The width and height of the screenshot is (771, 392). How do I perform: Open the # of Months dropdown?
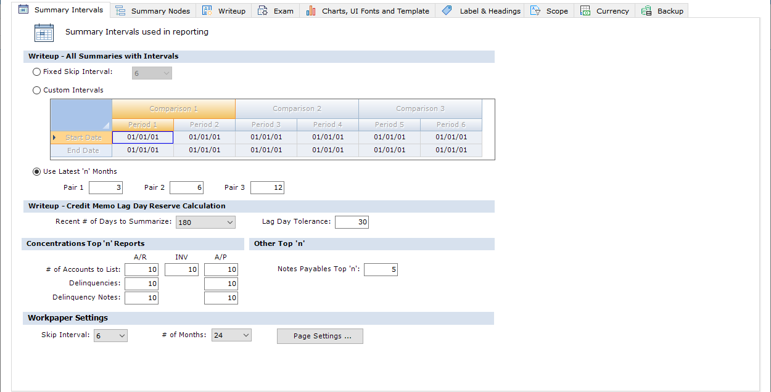click(231, 335)
